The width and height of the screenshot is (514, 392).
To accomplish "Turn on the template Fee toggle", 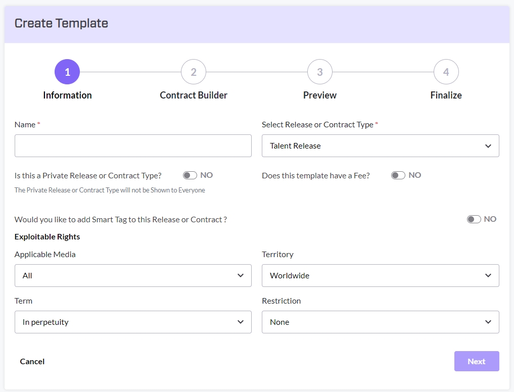I will 398,175.
